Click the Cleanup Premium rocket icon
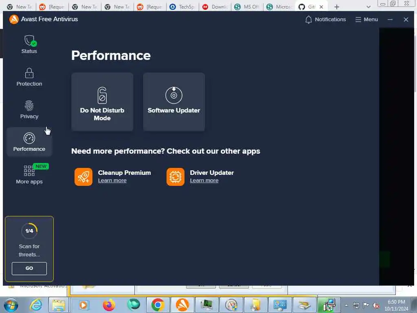This screenshot has height=313, width=417. 83,177
